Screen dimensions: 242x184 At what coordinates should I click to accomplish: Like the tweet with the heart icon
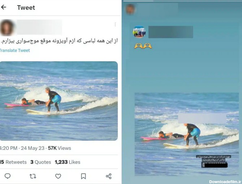pos(58,176)
